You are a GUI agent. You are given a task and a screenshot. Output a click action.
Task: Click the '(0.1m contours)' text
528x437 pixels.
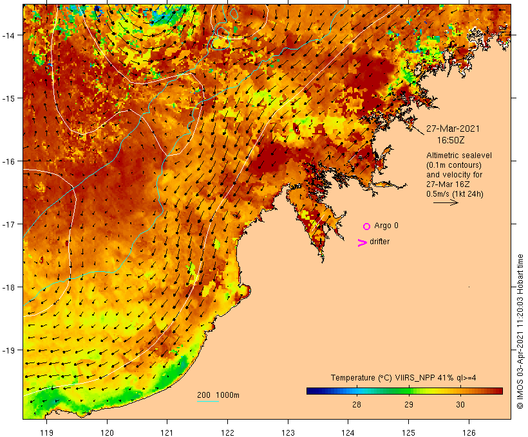[454, 165]
